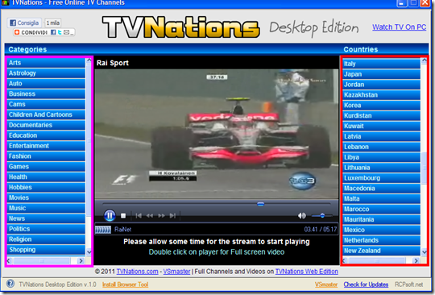The width and height of the screenshot is (435, 295).
Task: Open the Cams category
Action: tap(46, 104)
